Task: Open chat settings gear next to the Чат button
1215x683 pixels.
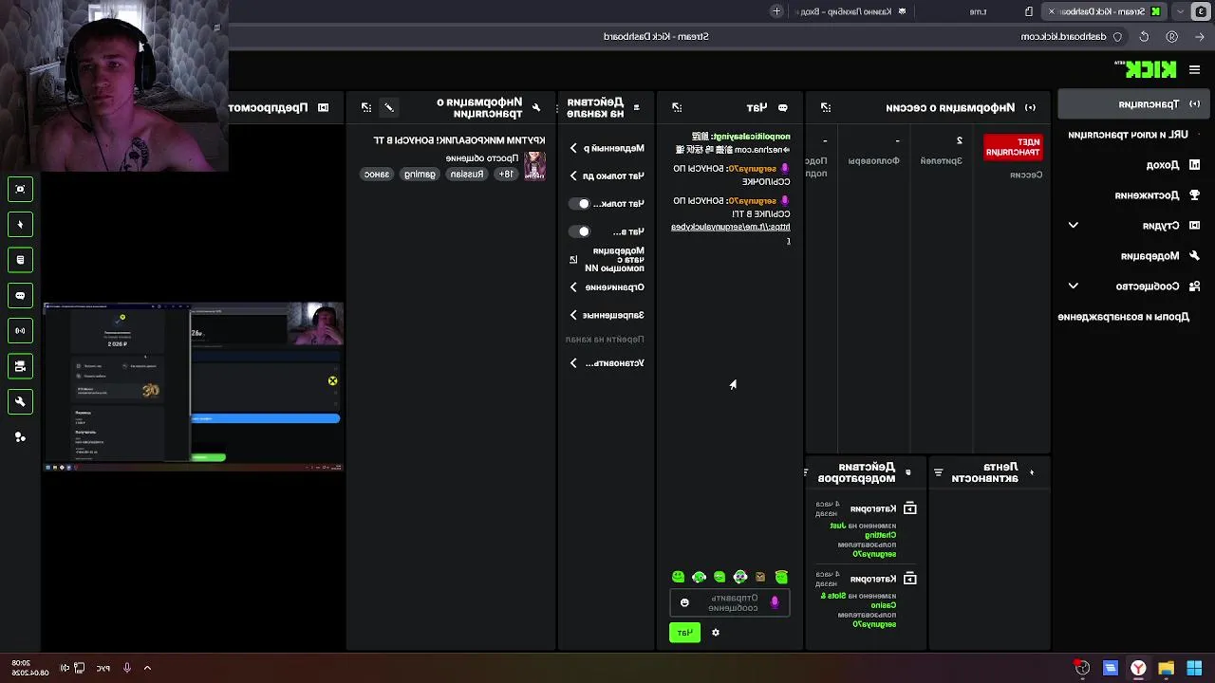Action: coord(716,633)
